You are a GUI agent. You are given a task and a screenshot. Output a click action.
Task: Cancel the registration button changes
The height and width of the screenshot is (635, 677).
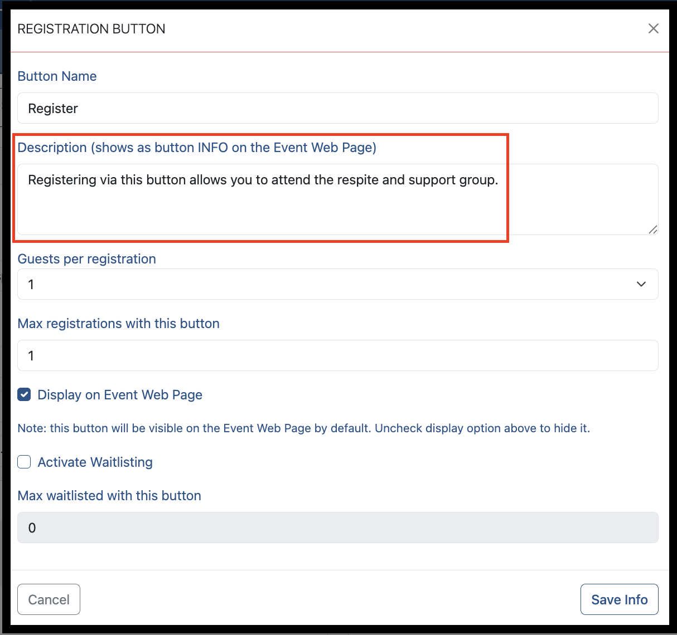[x=49, y=599]
